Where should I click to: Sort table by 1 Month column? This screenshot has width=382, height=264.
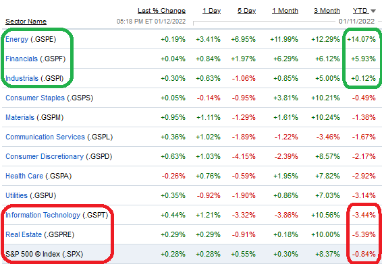click(x=285, y=11)
